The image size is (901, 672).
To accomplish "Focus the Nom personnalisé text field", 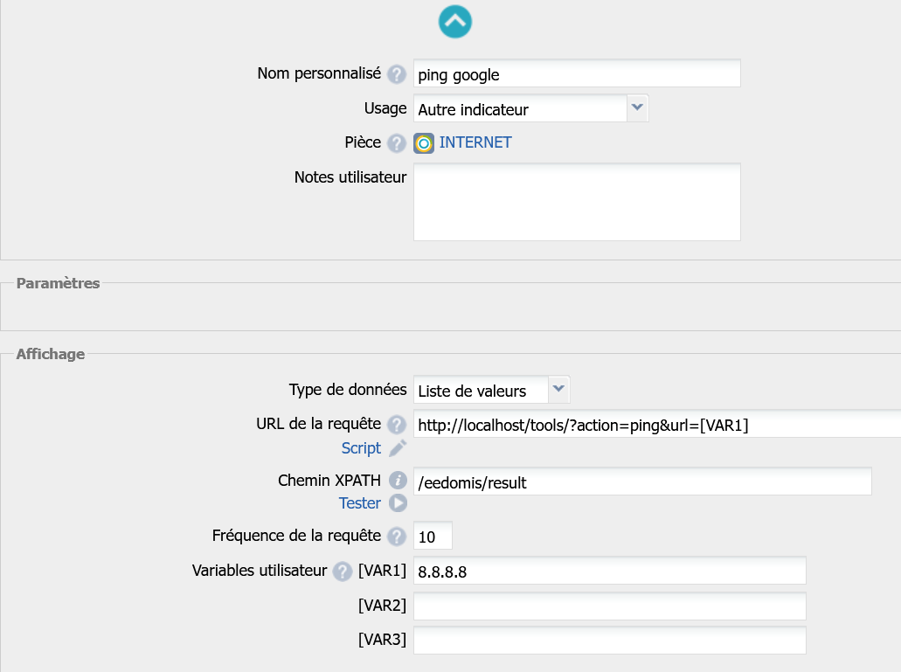I will pos(577,74).
